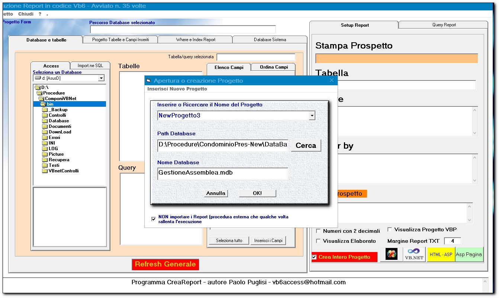Click the VB.NET infinity logo button
Image resolution: width=499 pixels, height=298 pixels.
[x=414, y=255]
